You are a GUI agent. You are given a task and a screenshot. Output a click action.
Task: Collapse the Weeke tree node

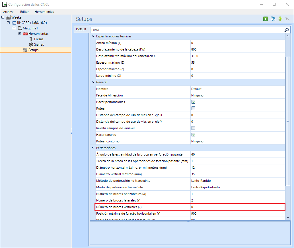(3, 17)
